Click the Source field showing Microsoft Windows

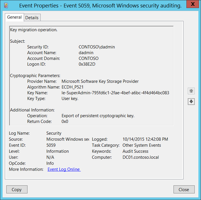coord(68,139)
